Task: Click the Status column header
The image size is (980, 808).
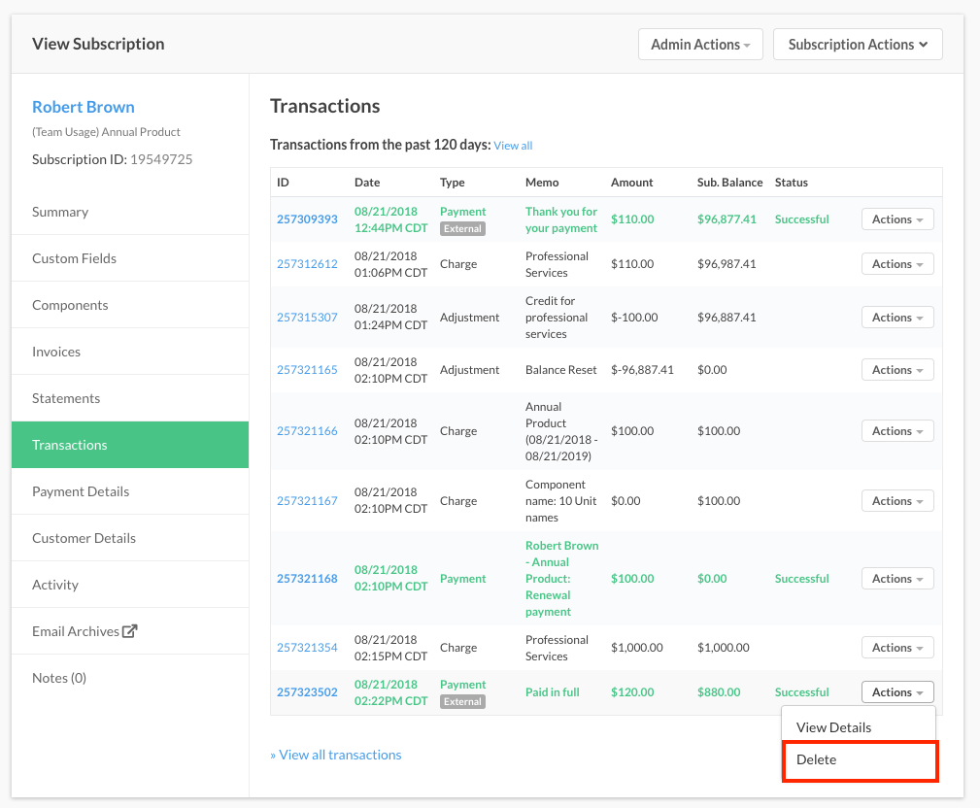Action: 792,183
